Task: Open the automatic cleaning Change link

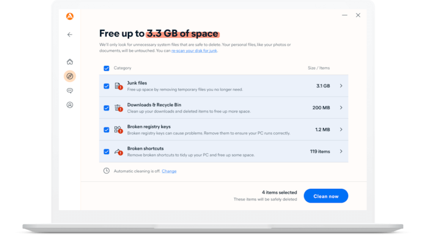Action: pyautogui.click(x=169, y=171)
